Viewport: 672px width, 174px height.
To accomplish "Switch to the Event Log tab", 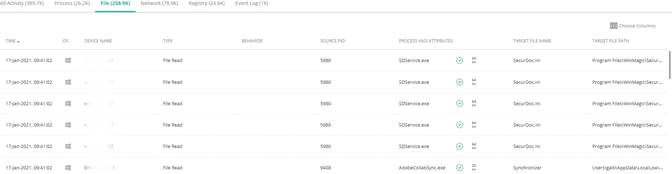I will click(x=252, y=3).
